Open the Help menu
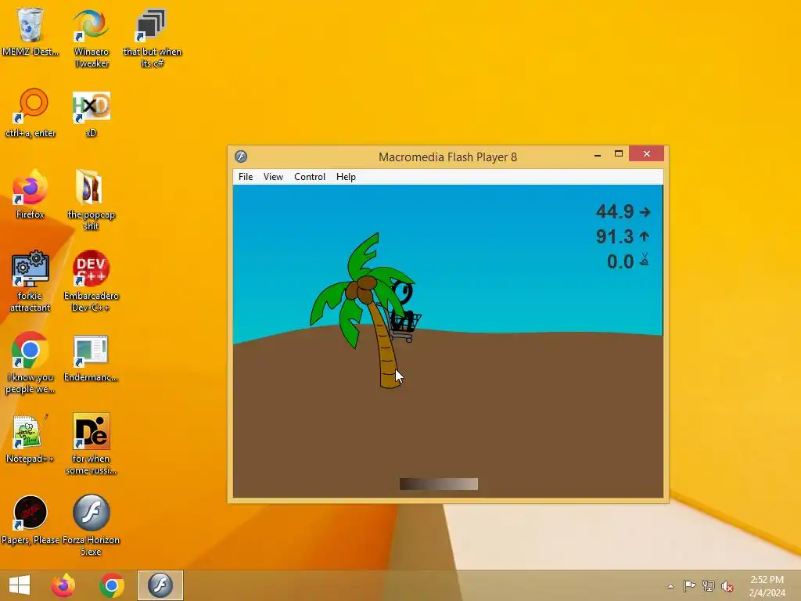 click(346, 177)
